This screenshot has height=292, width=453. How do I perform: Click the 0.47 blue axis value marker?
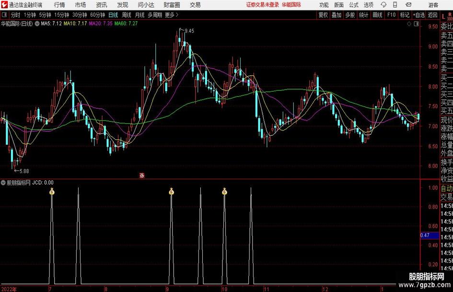[430, 235]
